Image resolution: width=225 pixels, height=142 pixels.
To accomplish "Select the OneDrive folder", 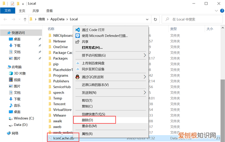I will pos(60,47).
